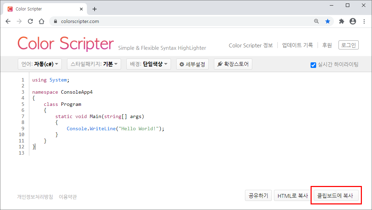
Task: Click the blue bookmark star icon
Action: click(328, 21)
